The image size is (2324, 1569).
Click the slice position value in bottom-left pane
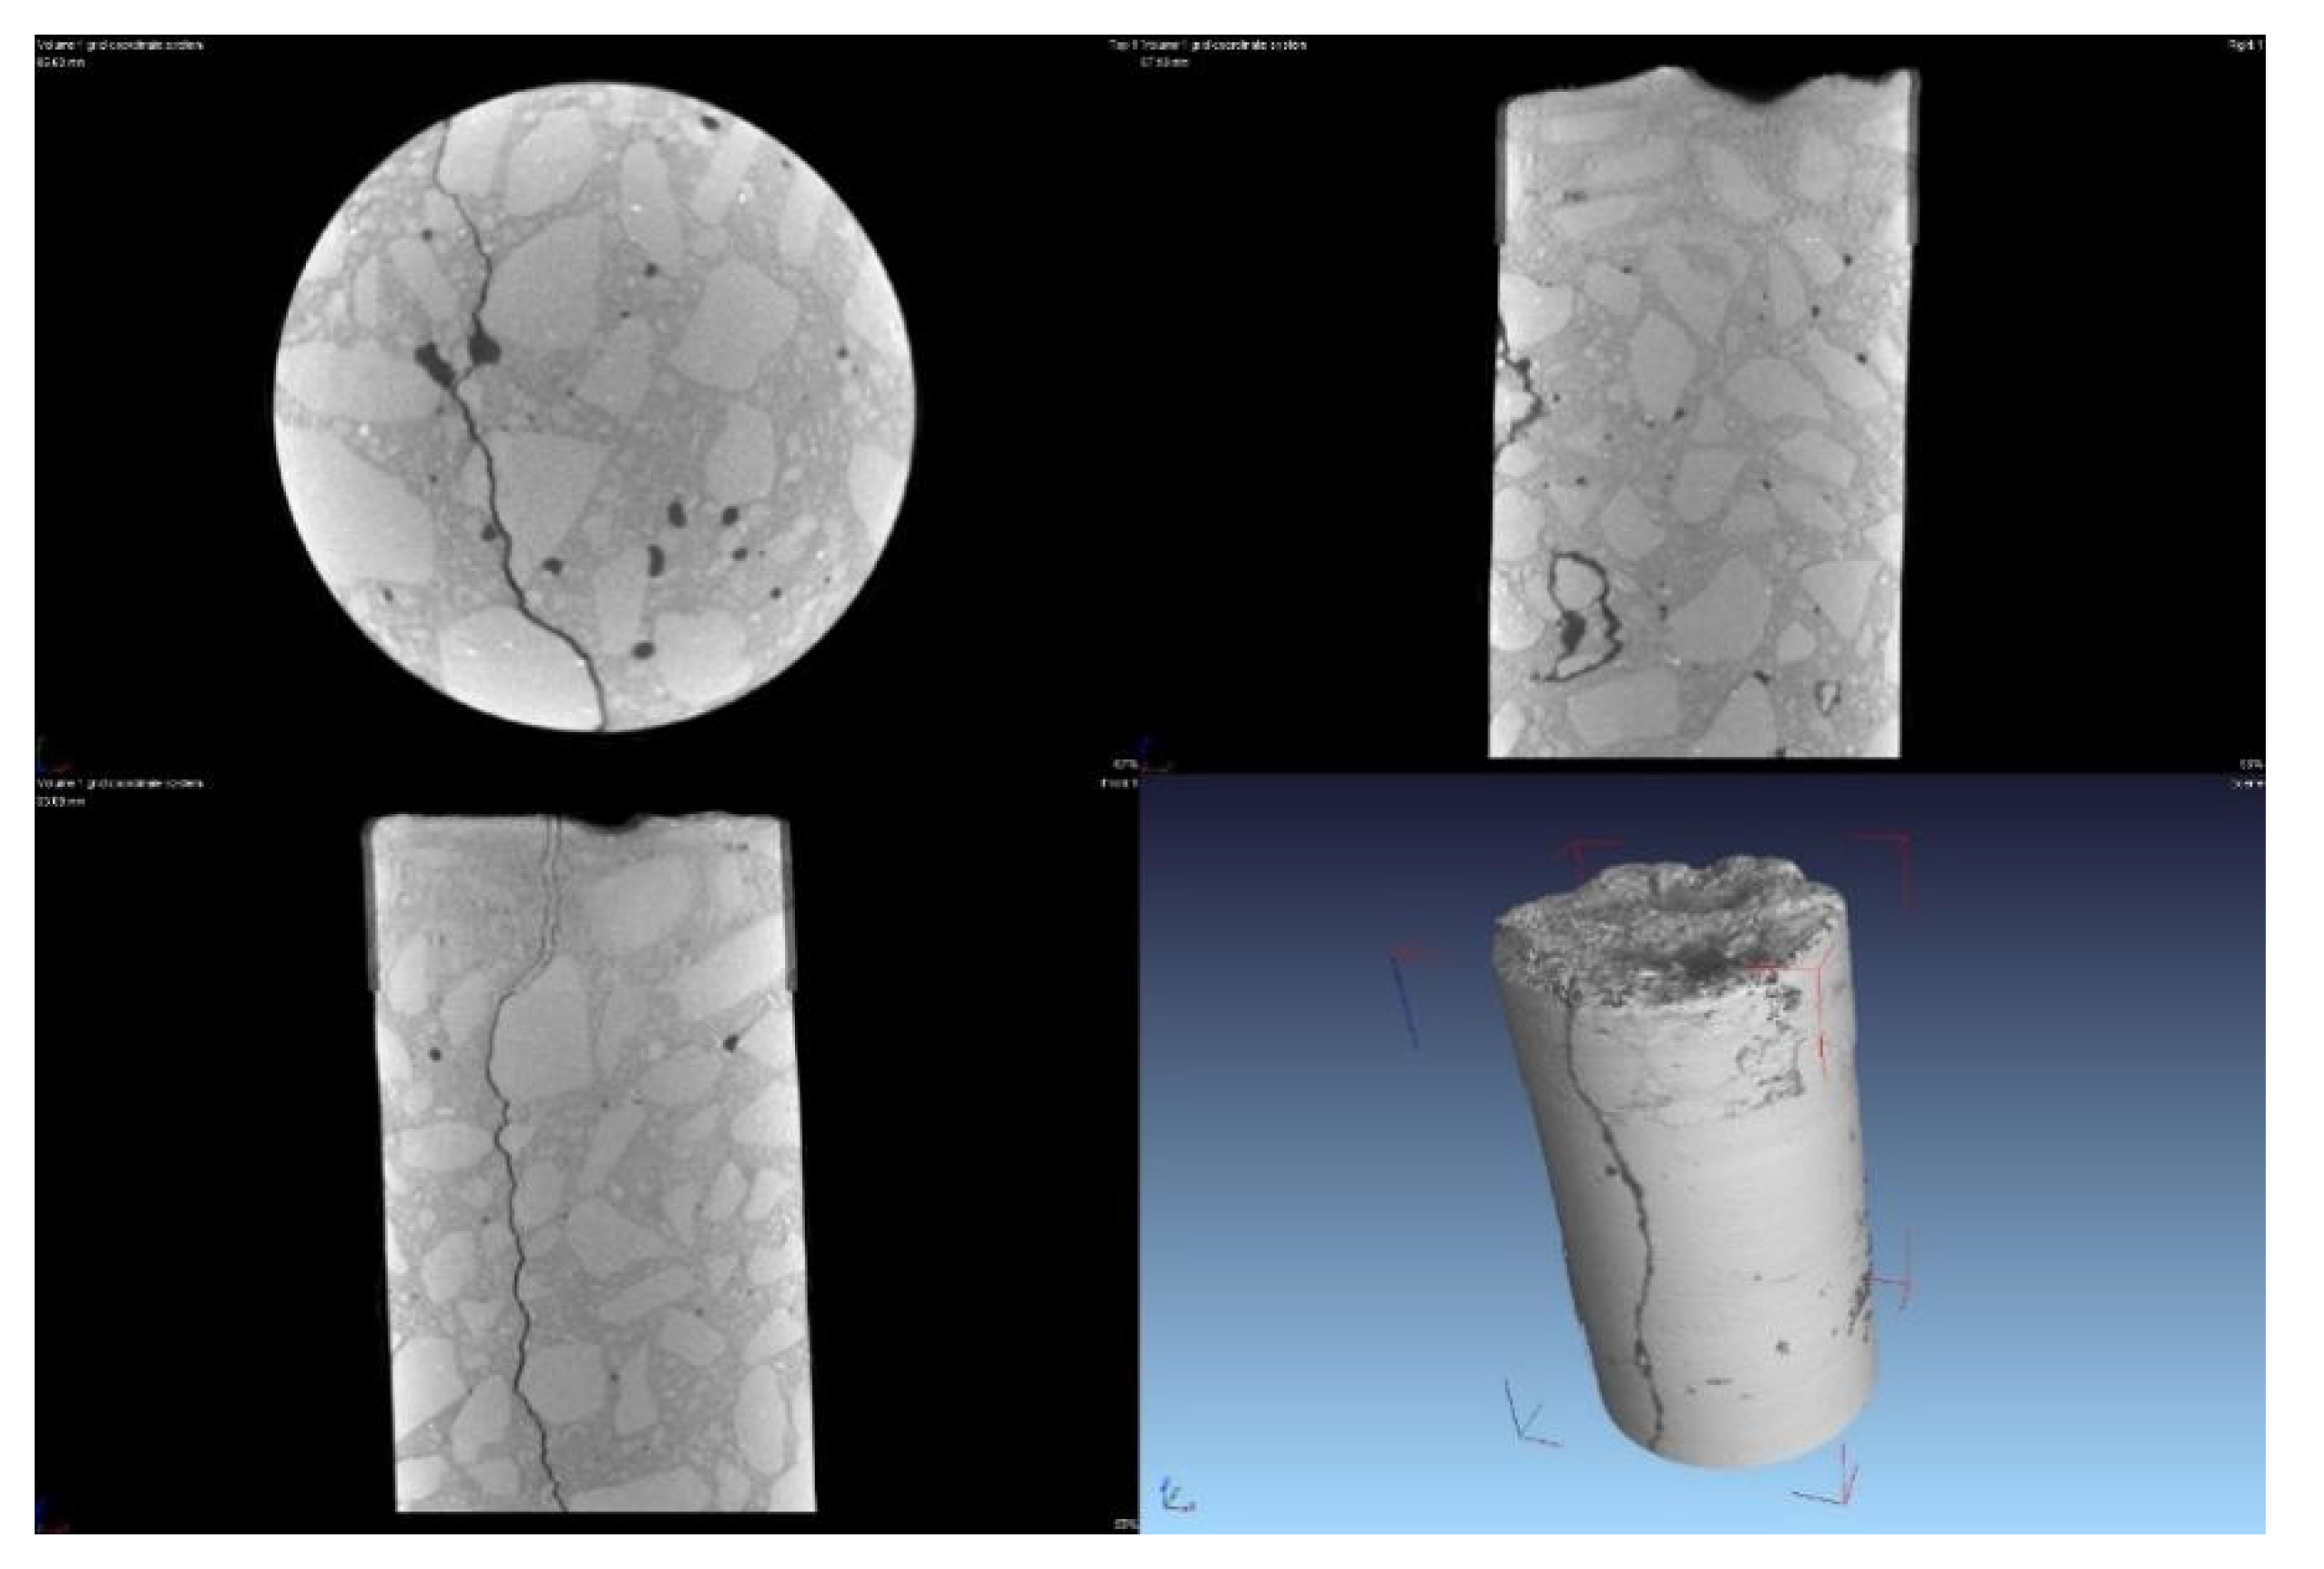click(60, 801)
